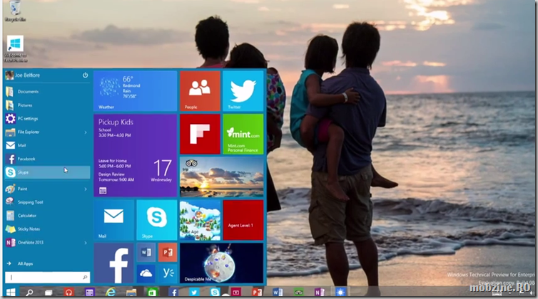Open the Twitter tile
This screenshot has width=538, height=299.
tap(243, 90)
